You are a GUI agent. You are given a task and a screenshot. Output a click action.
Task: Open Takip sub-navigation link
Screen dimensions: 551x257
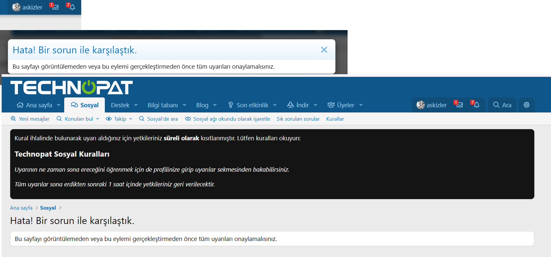(x=116, y=119)
